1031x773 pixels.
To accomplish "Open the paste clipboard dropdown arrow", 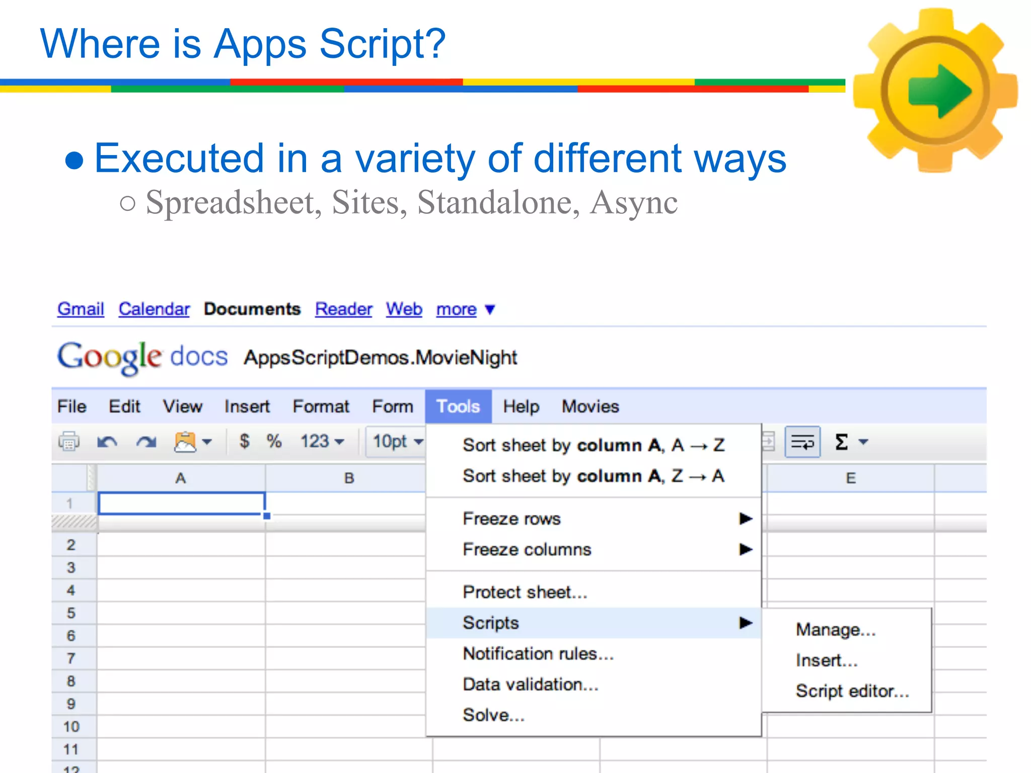I will 207,442.
